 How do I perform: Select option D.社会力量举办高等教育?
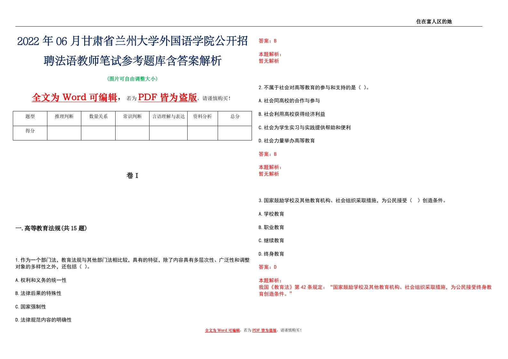(x=287, y=140)
